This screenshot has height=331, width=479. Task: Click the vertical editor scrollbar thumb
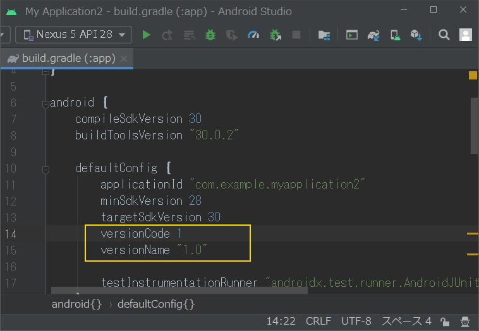tap(474, 125)
